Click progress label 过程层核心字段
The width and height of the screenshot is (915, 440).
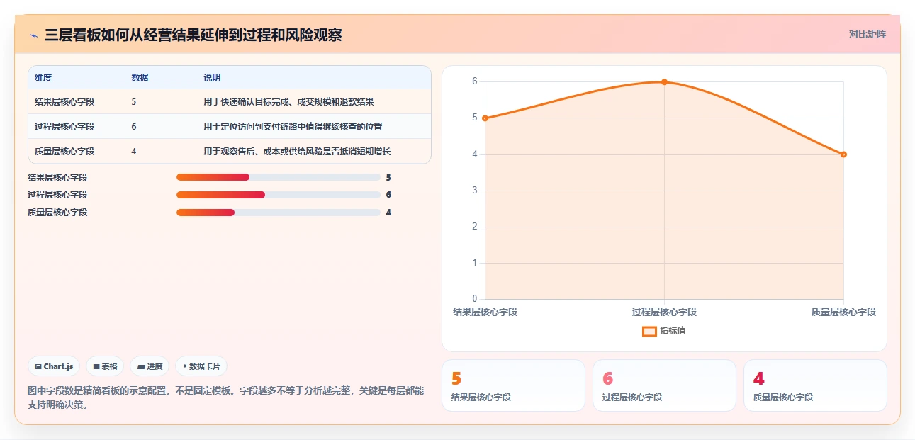[57, 195]
